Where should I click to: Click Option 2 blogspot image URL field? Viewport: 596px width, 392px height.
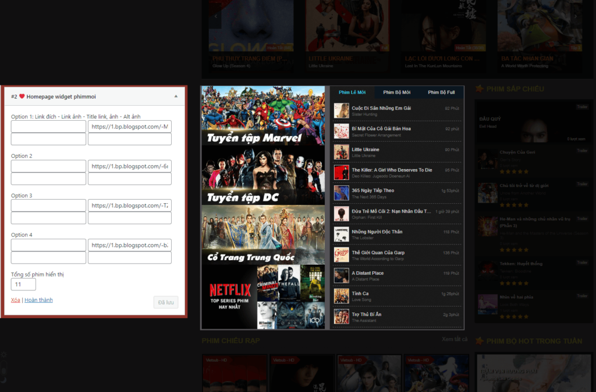[x=130, y=166]
